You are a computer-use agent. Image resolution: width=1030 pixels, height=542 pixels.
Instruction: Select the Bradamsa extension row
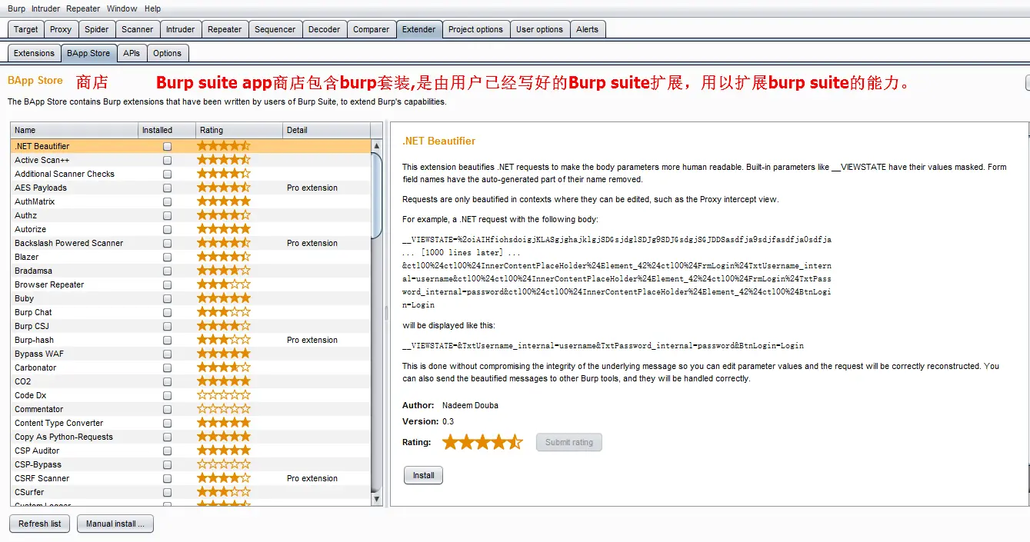(x=191, y=271)
